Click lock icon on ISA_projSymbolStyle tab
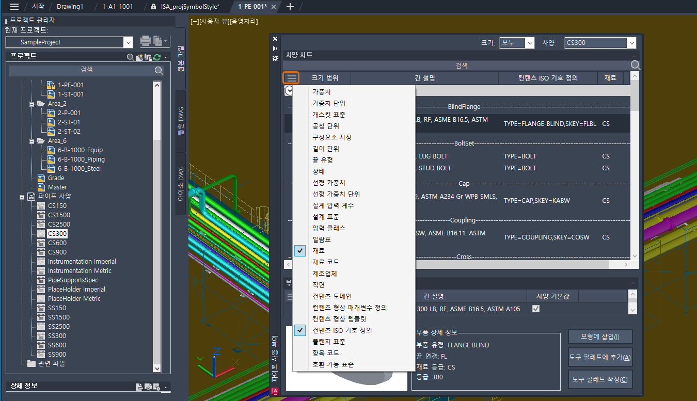The image size is (697, 401). [x=154, y=7]
